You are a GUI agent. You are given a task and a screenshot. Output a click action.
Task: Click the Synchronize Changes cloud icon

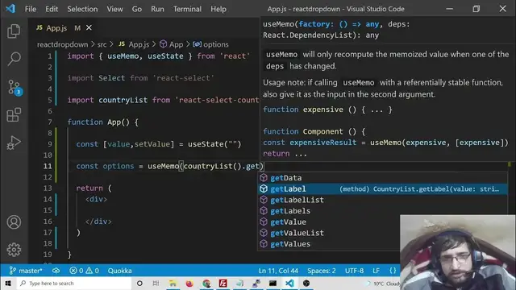click(56, 271)
